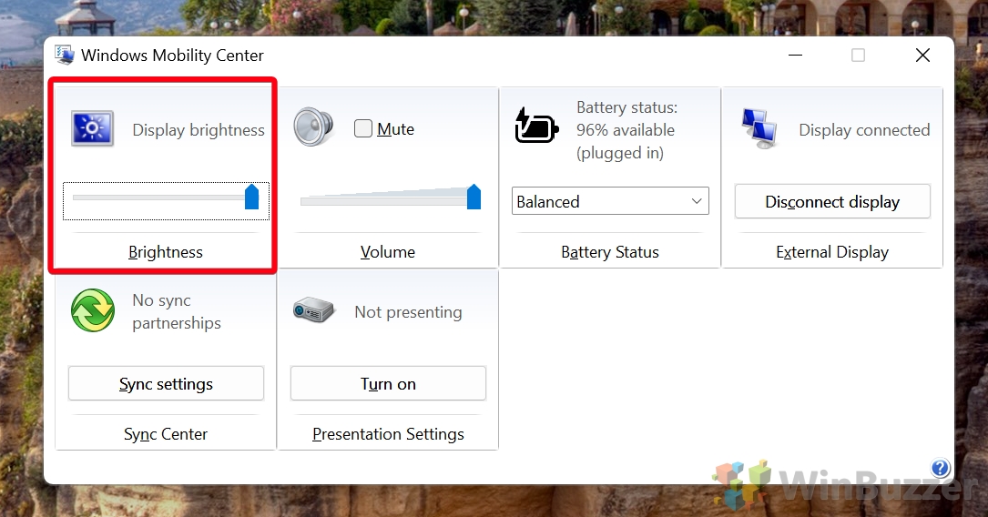Open the battery status icon
Screen dimensions: 988x517
pyautogui.click(x=536, y=126)
